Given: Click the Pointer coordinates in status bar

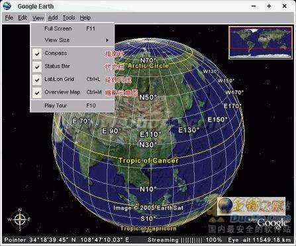Looking at the screenshot, I should click(x=67, y=240).
